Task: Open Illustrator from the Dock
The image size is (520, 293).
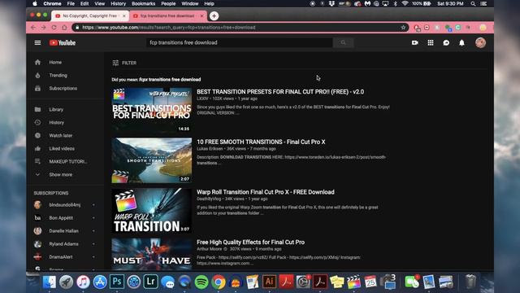Action: coord(269,282)
